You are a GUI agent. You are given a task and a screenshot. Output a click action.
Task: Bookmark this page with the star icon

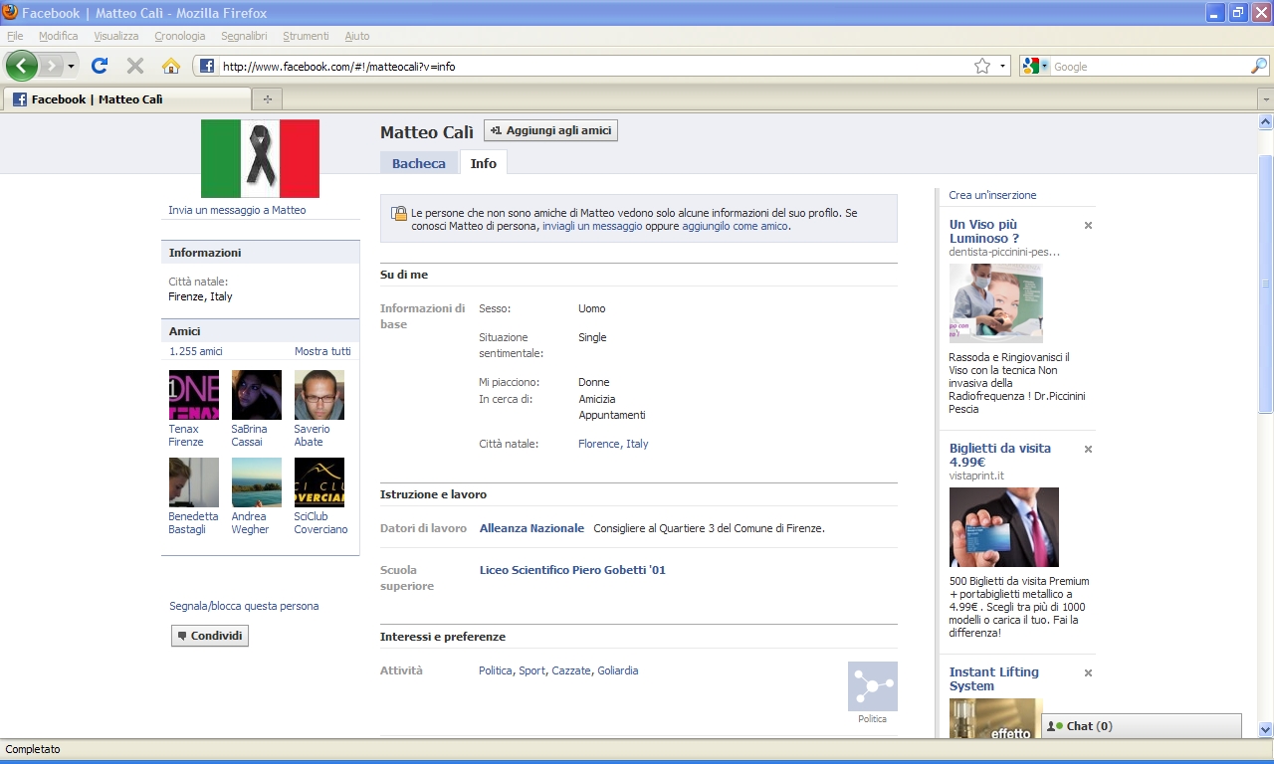(982, 66)
